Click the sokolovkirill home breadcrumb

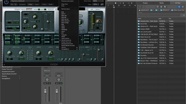144,10
